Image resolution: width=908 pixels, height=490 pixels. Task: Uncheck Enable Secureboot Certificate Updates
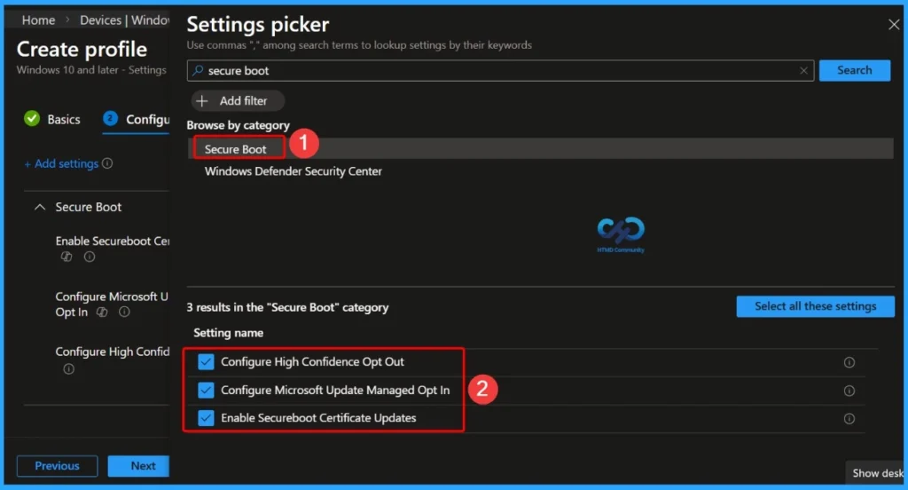pos(206,417)
